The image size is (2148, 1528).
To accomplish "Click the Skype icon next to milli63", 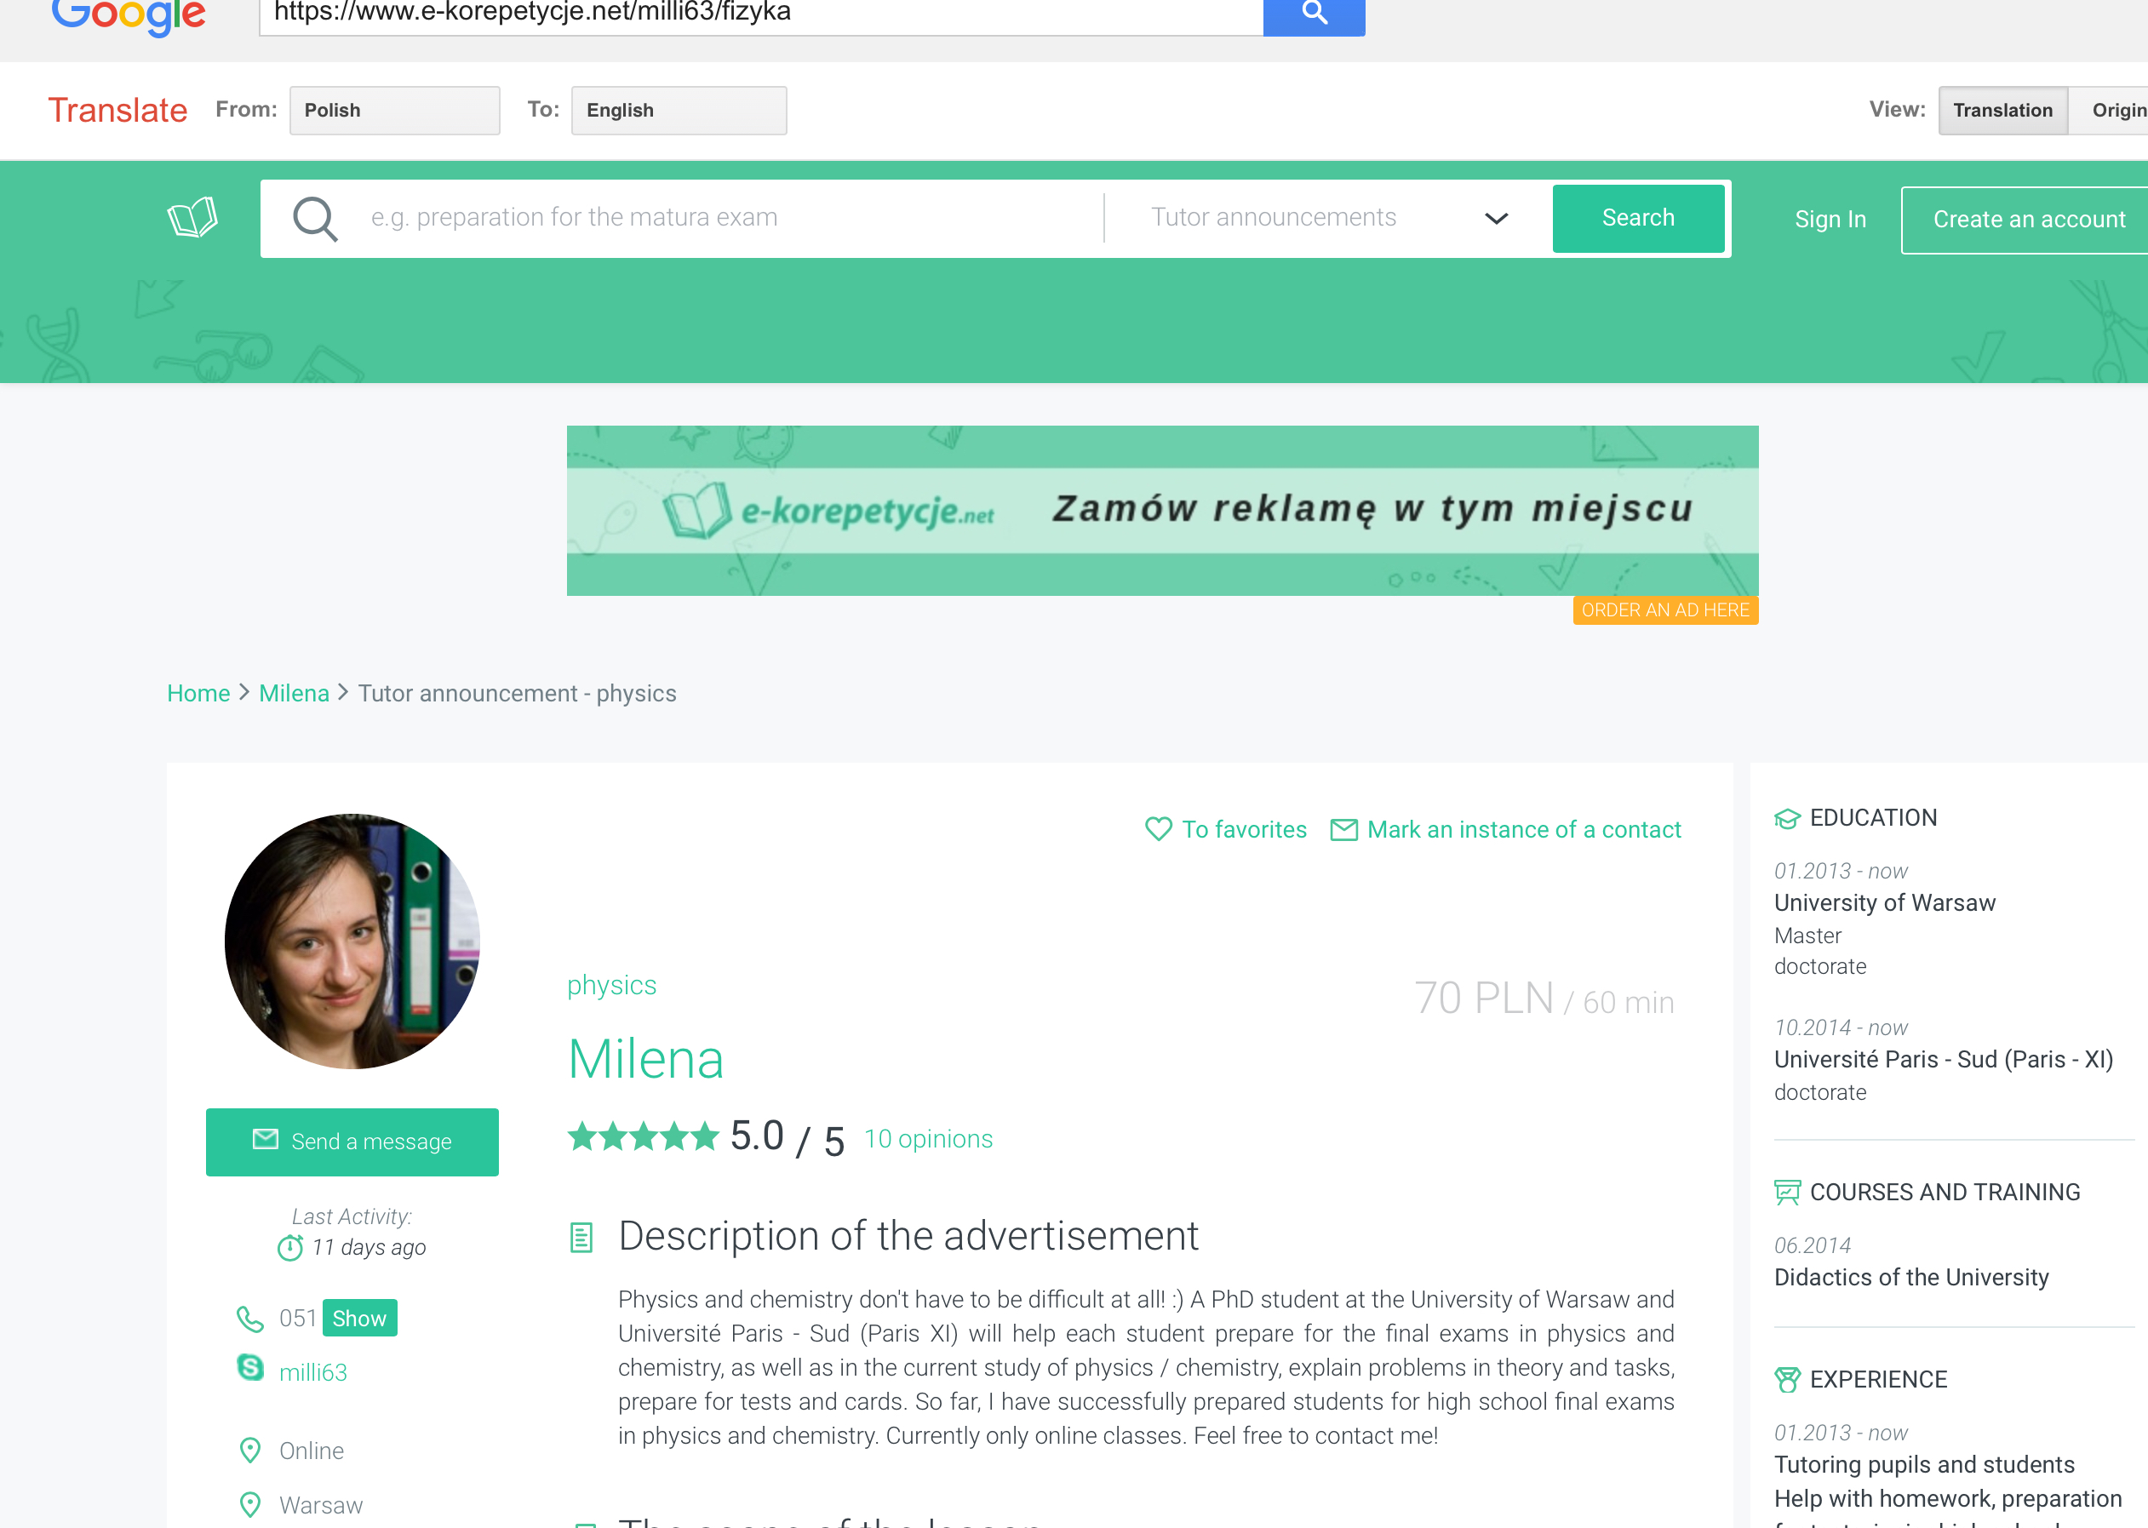I will point(250,1367).
